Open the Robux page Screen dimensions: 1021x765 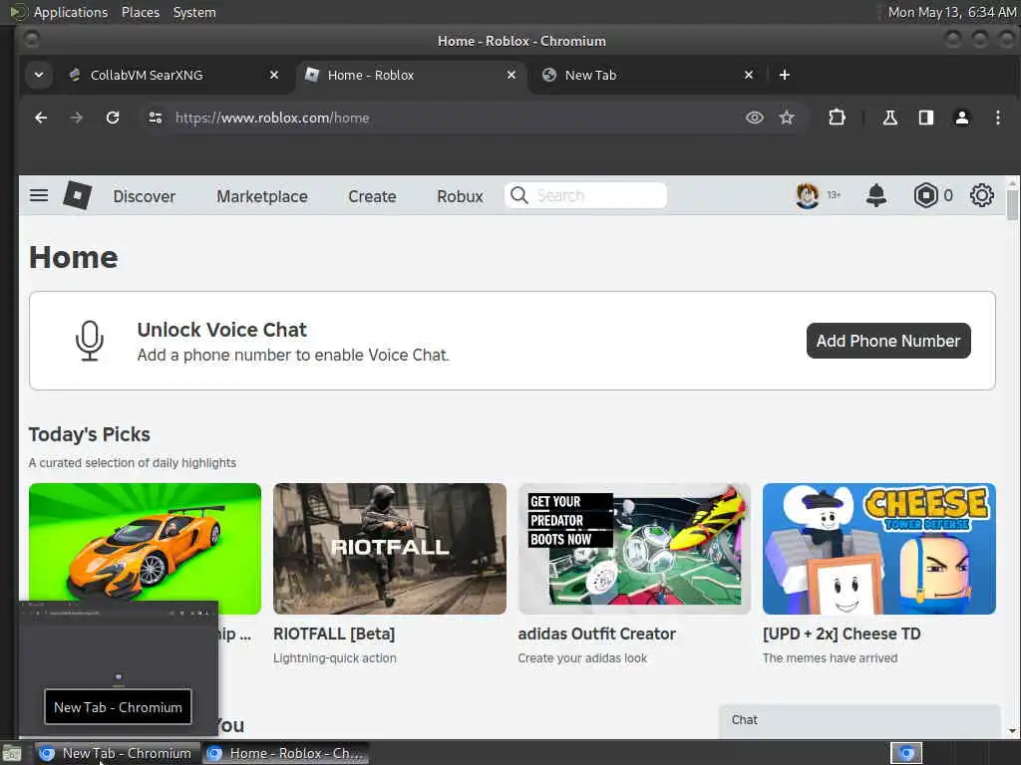click(x=460, y=196)
